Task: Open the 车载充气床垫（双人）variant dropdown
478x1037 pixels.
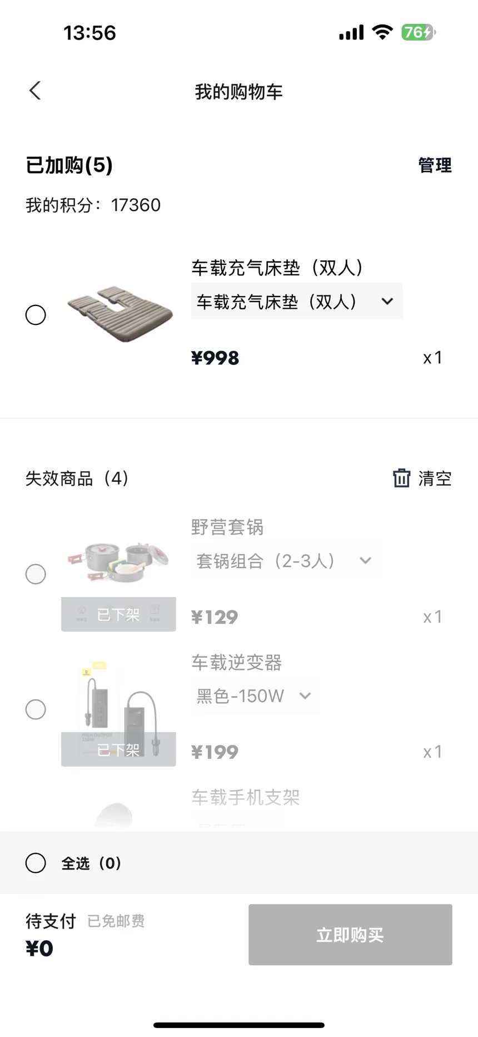Action: click(296, 302)
